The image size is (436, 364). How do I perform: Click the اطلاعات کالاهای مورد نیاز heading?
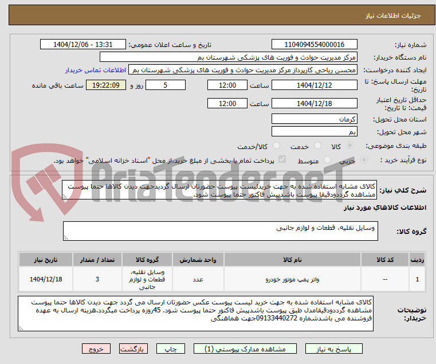pyautogui.click(x=385, y=208)
